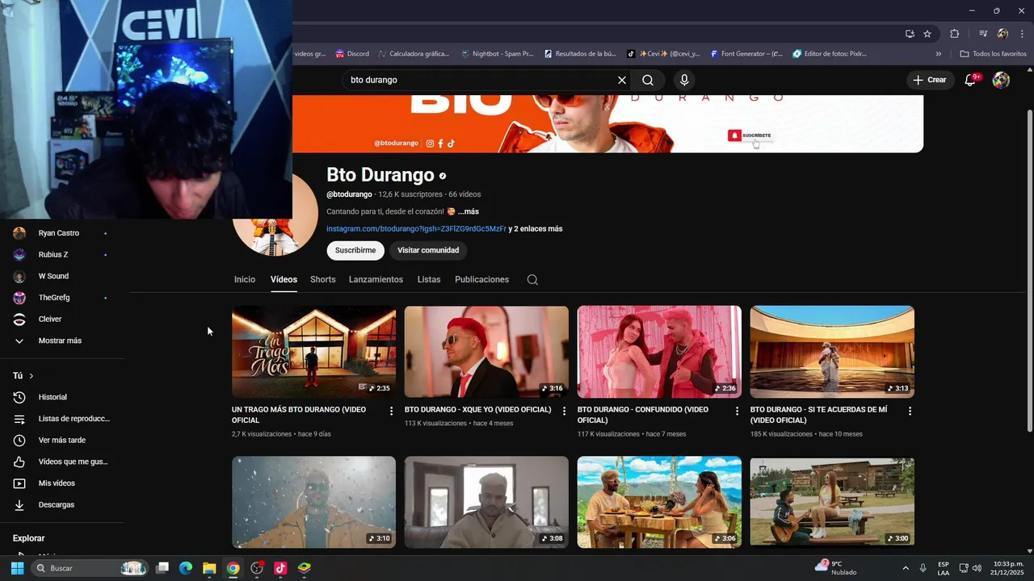
Task: Click the Windows Start button
Action: (x=17, y=568)
